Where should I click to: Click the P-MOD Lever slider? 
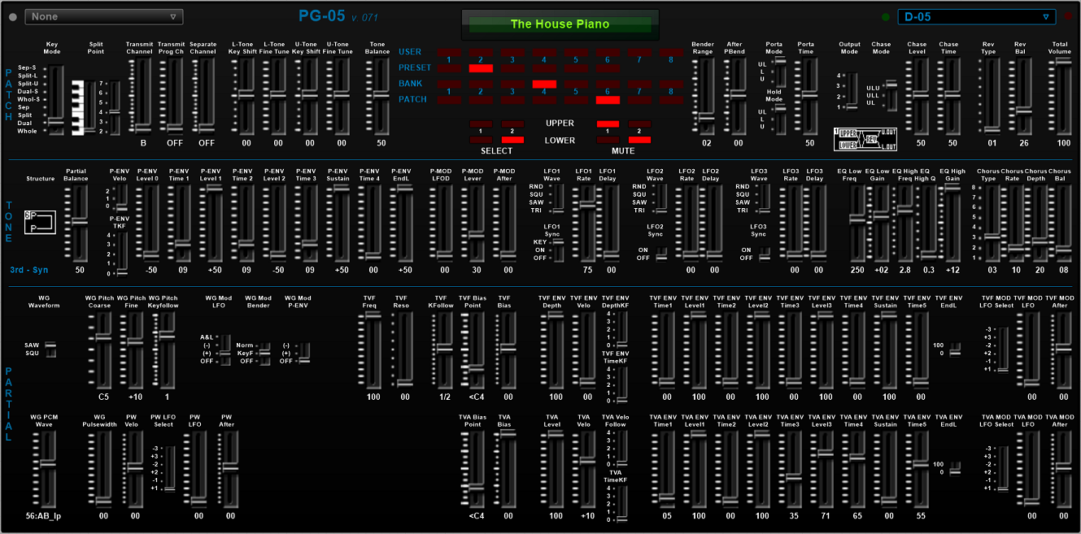[x=476, y=223]
